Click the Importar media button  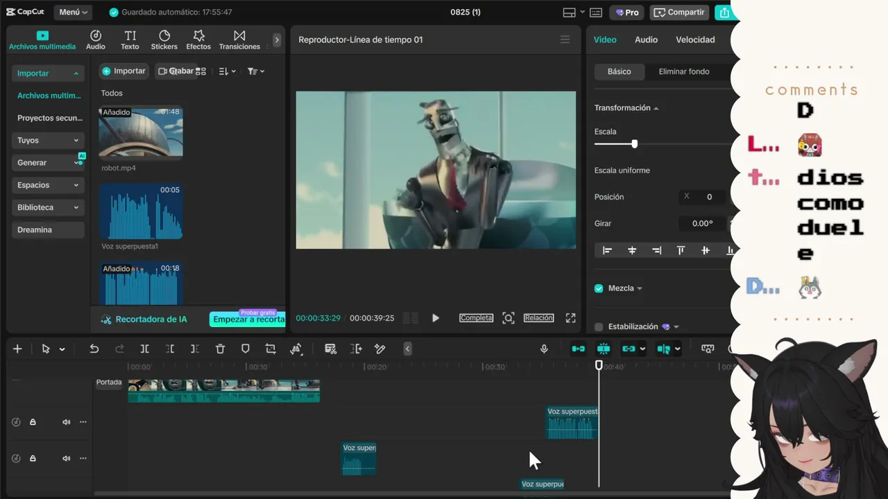123,71
